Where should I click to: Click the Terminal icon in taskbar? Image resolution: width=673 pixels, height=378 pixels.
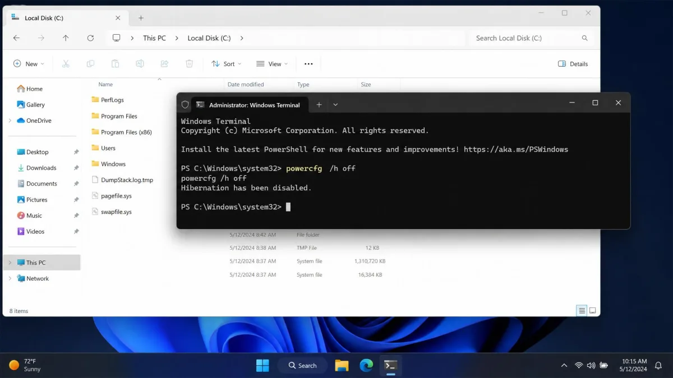[x=391, y=365]
